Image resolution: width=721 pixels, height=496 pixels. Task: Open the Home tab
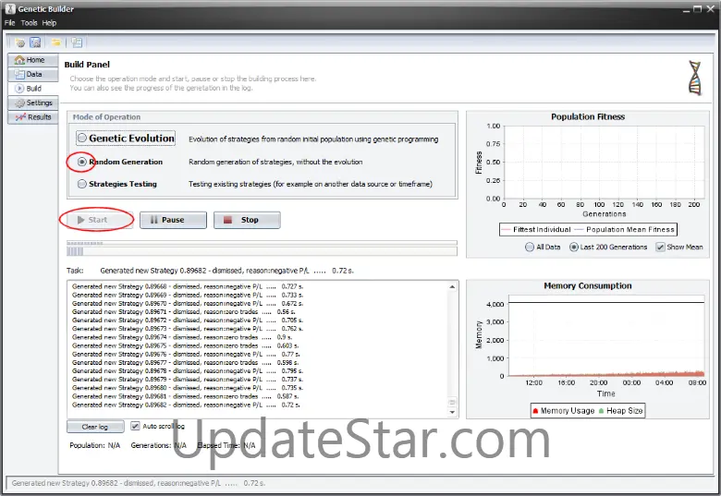click(x=33, y=60)
